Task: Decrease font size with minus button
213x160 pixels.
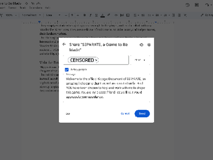Action: (x=66, y=15)
